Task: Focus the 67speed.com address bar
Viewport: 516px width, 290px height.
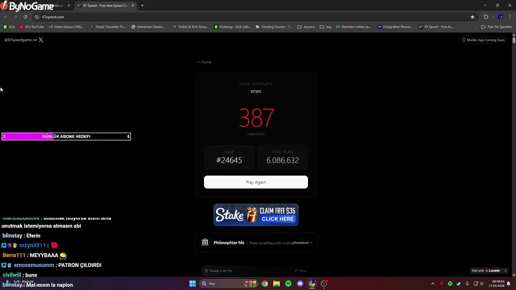Action: click(x=254, y=17)
